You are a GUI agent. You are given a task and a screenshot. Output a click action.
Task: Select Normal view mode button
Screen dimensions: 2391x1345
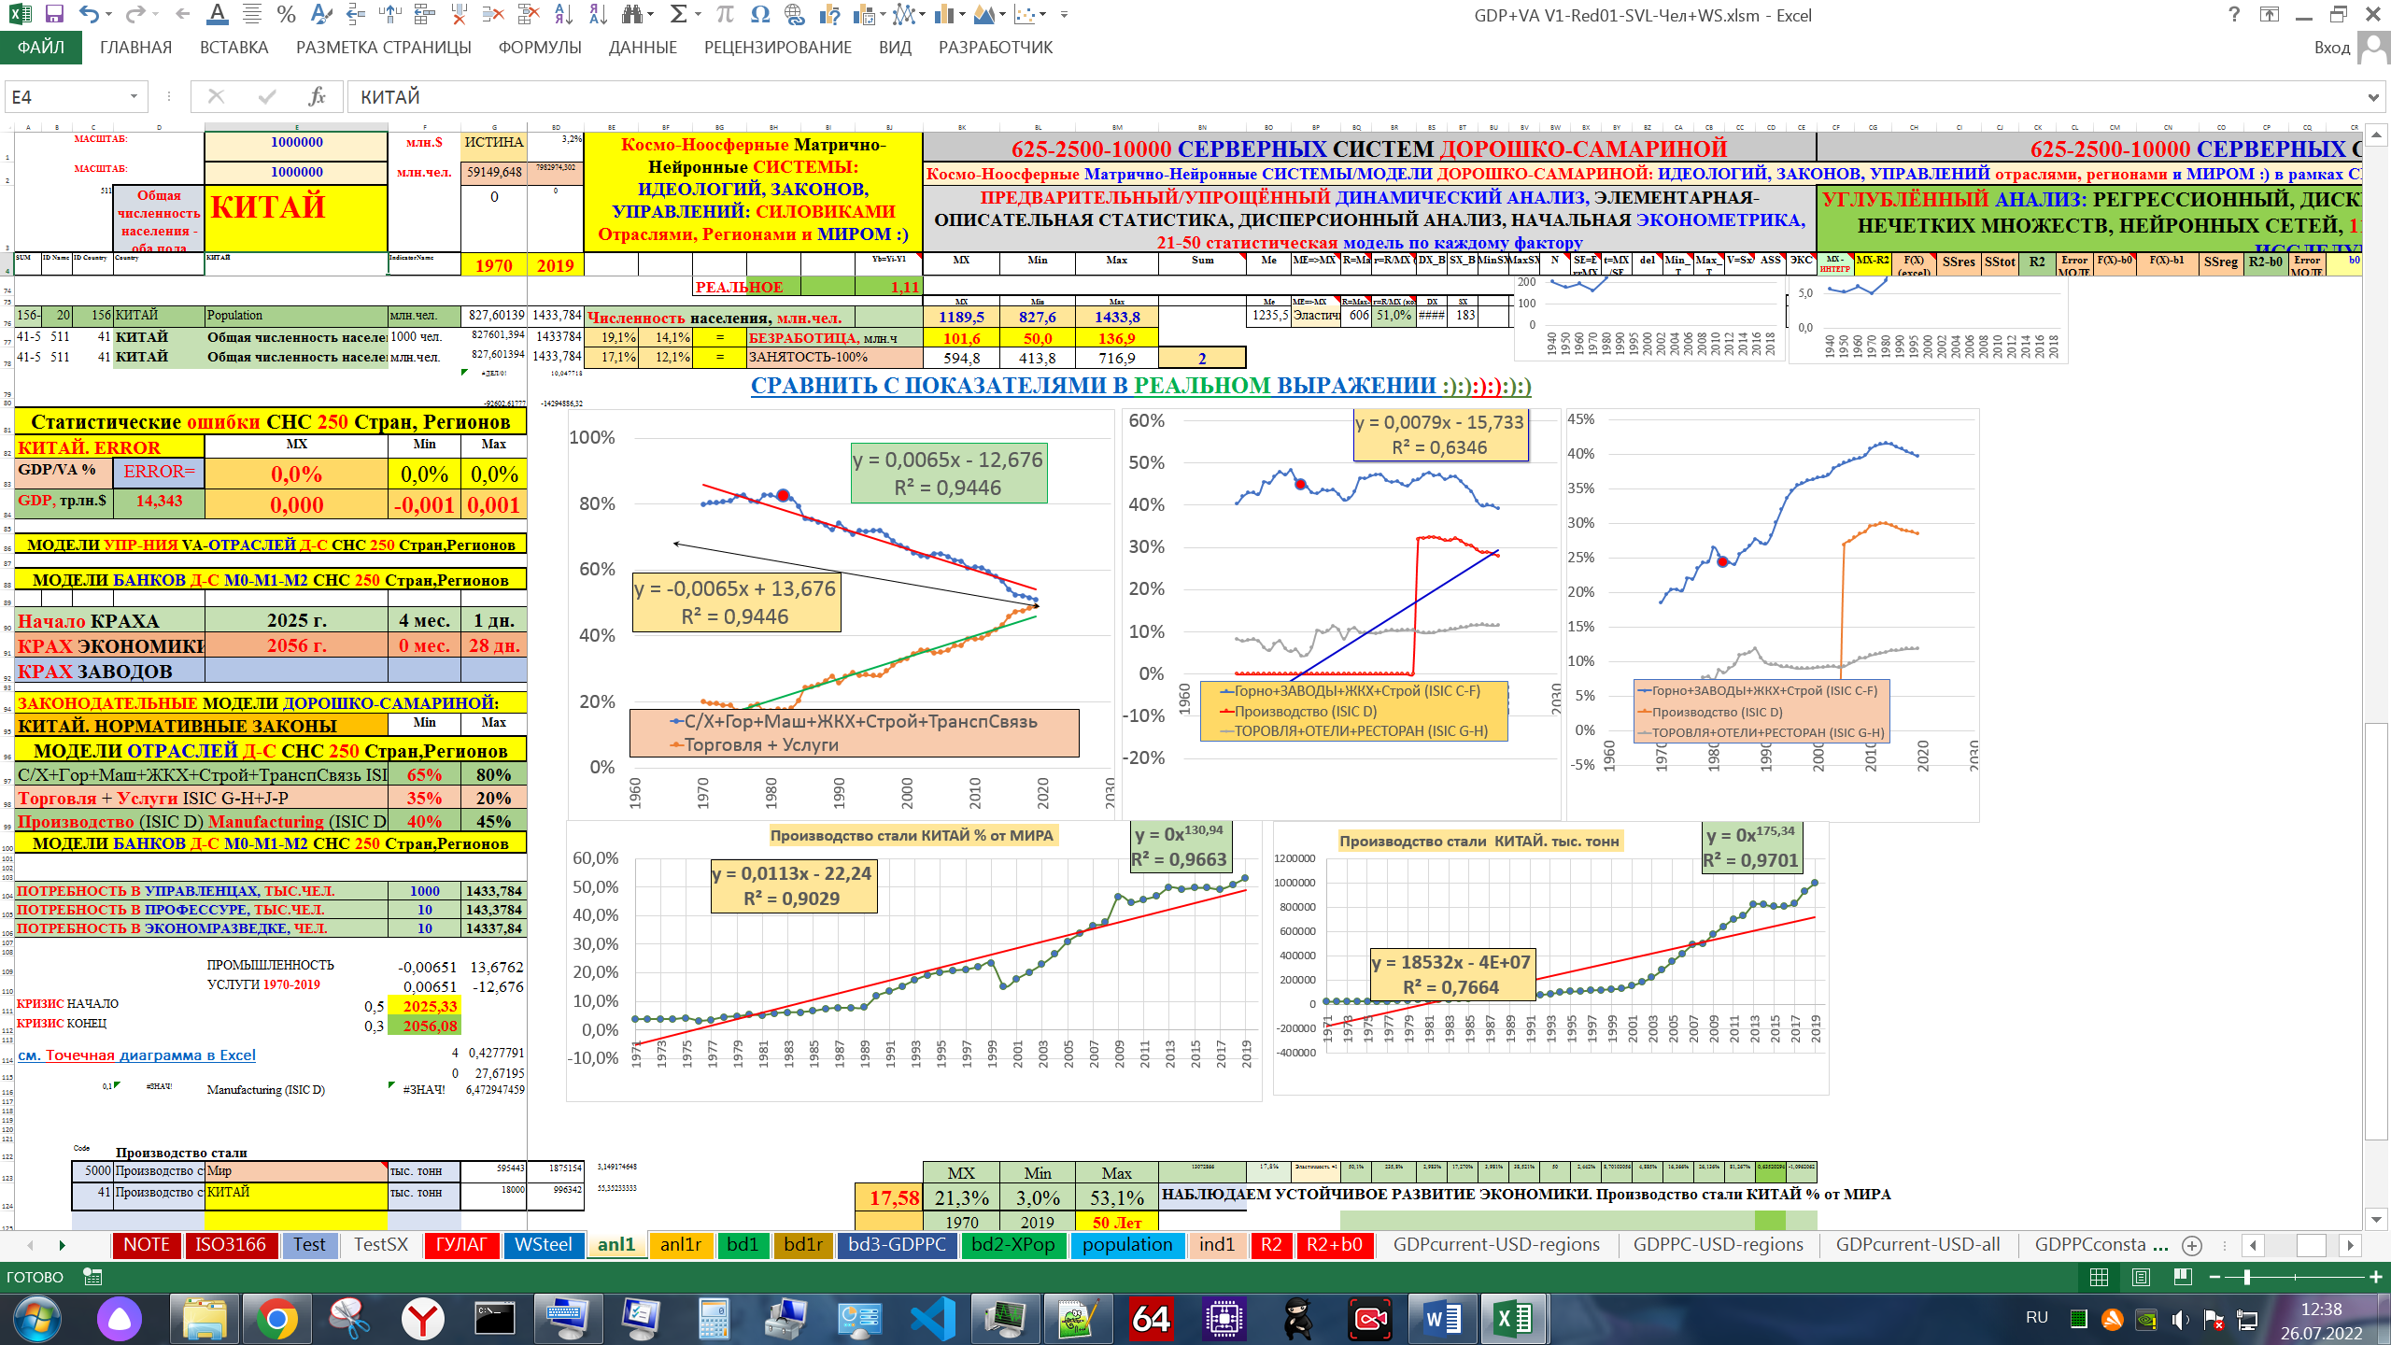coord(2099,1277)
